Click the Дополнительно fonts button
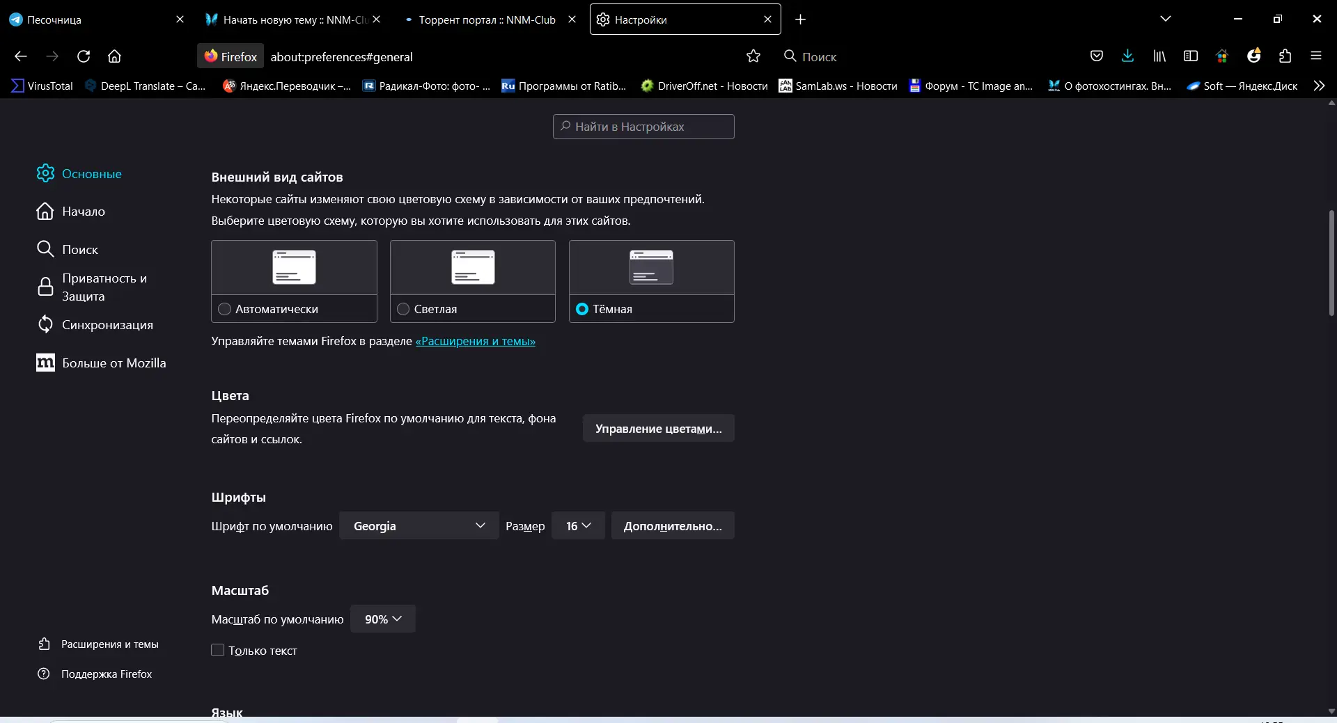 [x=673, y=525]
